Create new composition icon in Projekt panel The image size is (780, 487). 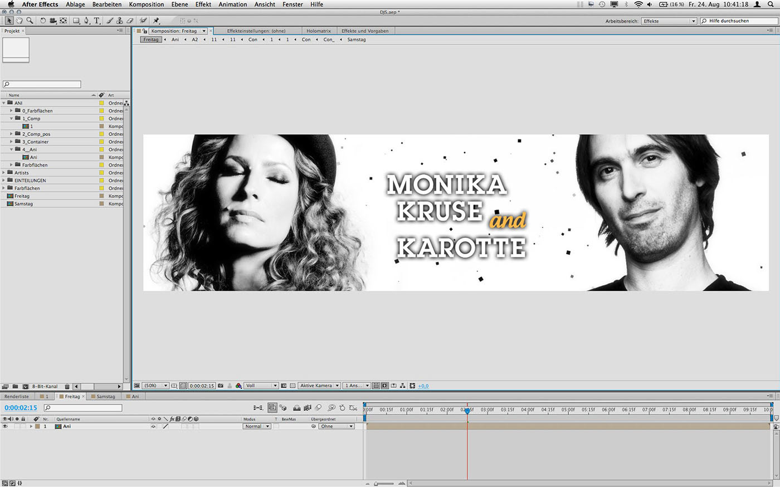[x=25, y=386]
